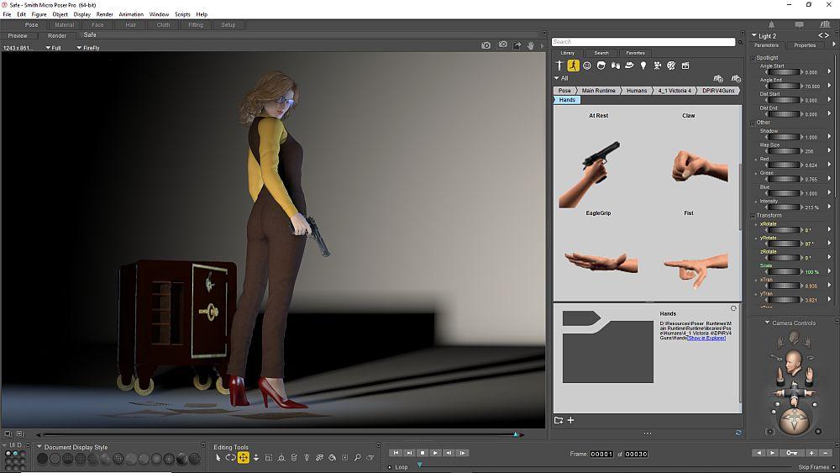840x473 pixels.
Task: Open the Render menu
Action: coord(104,14)
